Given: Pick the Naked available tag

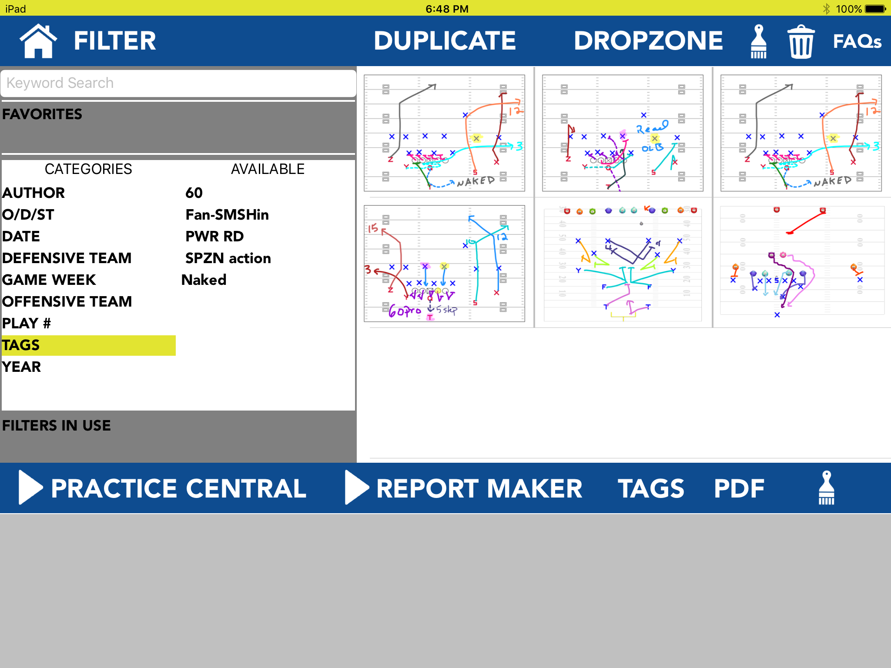Looking at the screenshot, I should [204, 280].
